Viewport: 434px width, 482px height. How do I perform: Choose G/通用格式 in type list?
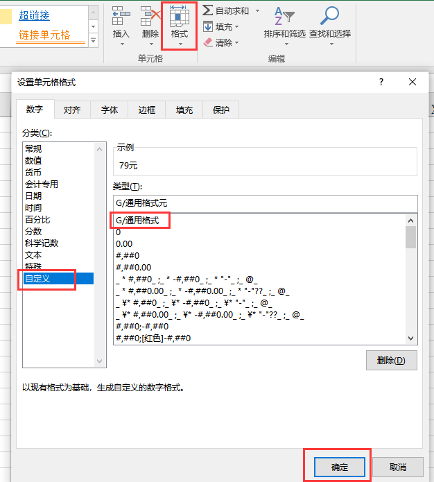[260, 221]
